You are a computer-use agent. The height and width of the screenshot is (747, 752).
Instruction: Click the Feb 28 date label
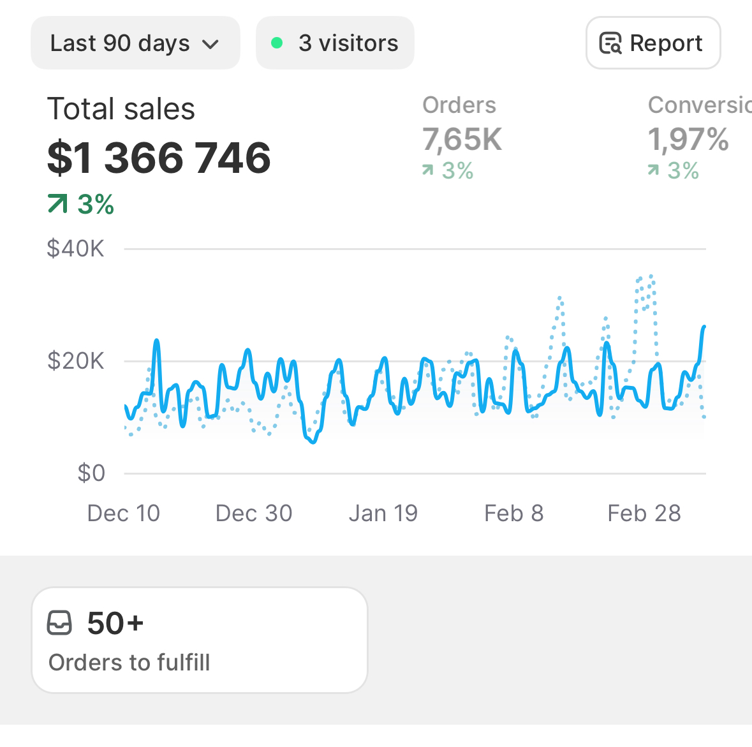coord(644,514)
